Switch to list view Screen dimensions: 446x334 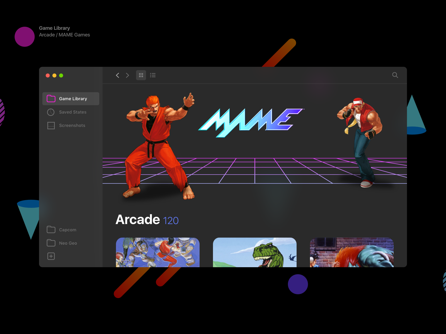153,75
